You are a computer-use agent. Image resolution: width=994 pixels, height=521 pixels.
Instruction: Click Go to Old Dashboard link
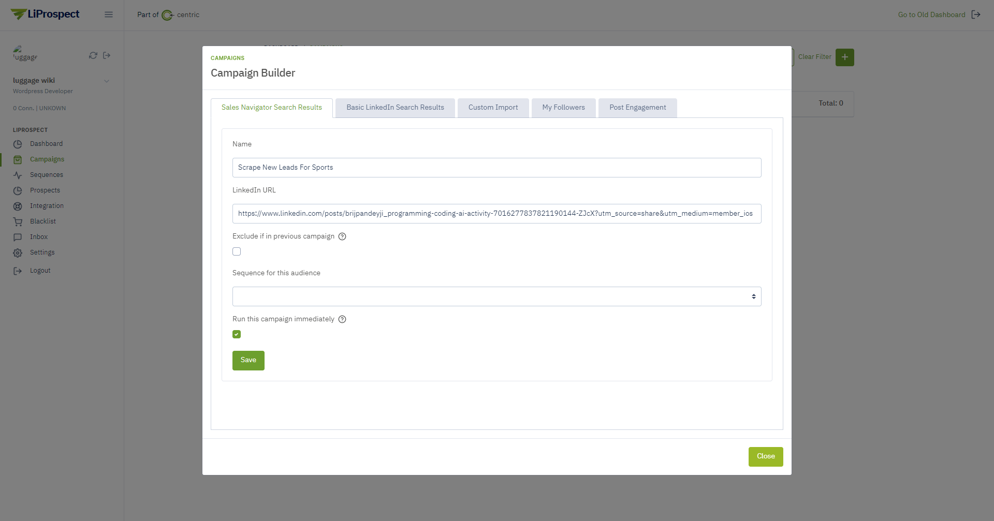(x=931, y=14)
